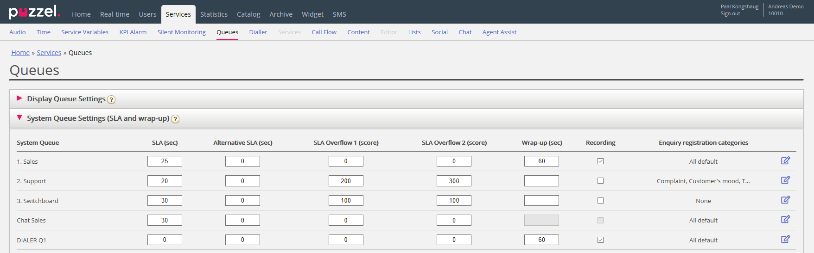Enable Recording for 2. Support queue
The width and height of the screenshot is (814, 253).
coord(600,181)
